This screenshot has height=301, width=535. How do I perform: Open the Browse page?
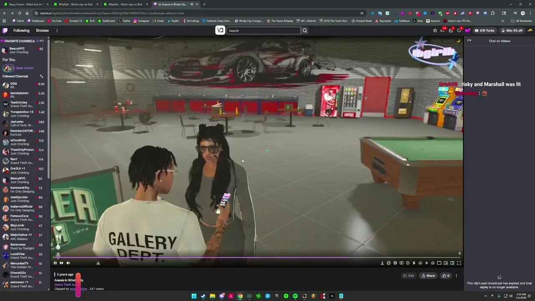pos(42,31)
